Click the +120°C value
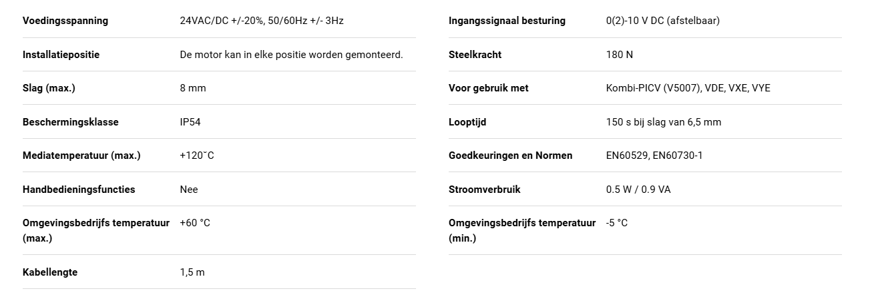870x291 pixels. [x=197, y=156]
